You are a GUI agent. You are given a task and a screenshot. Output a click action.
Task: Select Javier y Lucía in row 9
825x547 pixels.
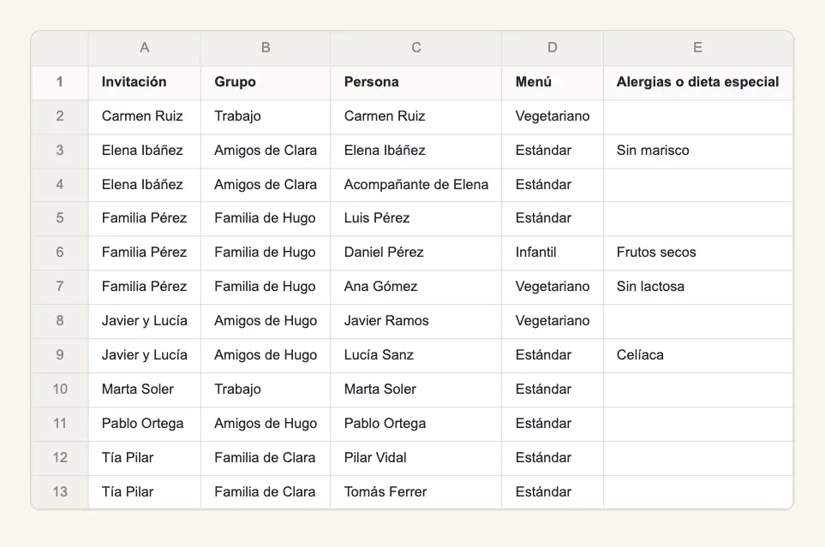point(144,355)
